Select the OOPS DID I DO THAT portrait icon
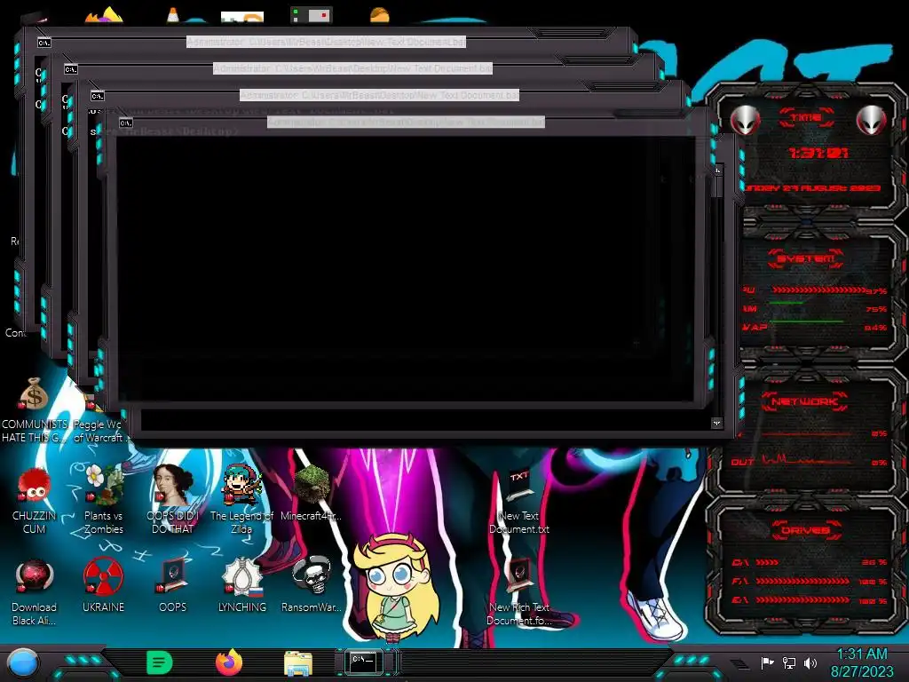The image size is (909, 682). (x=173, y=484)
